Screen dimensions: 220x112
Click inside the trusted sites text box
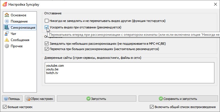coord(130,73)
